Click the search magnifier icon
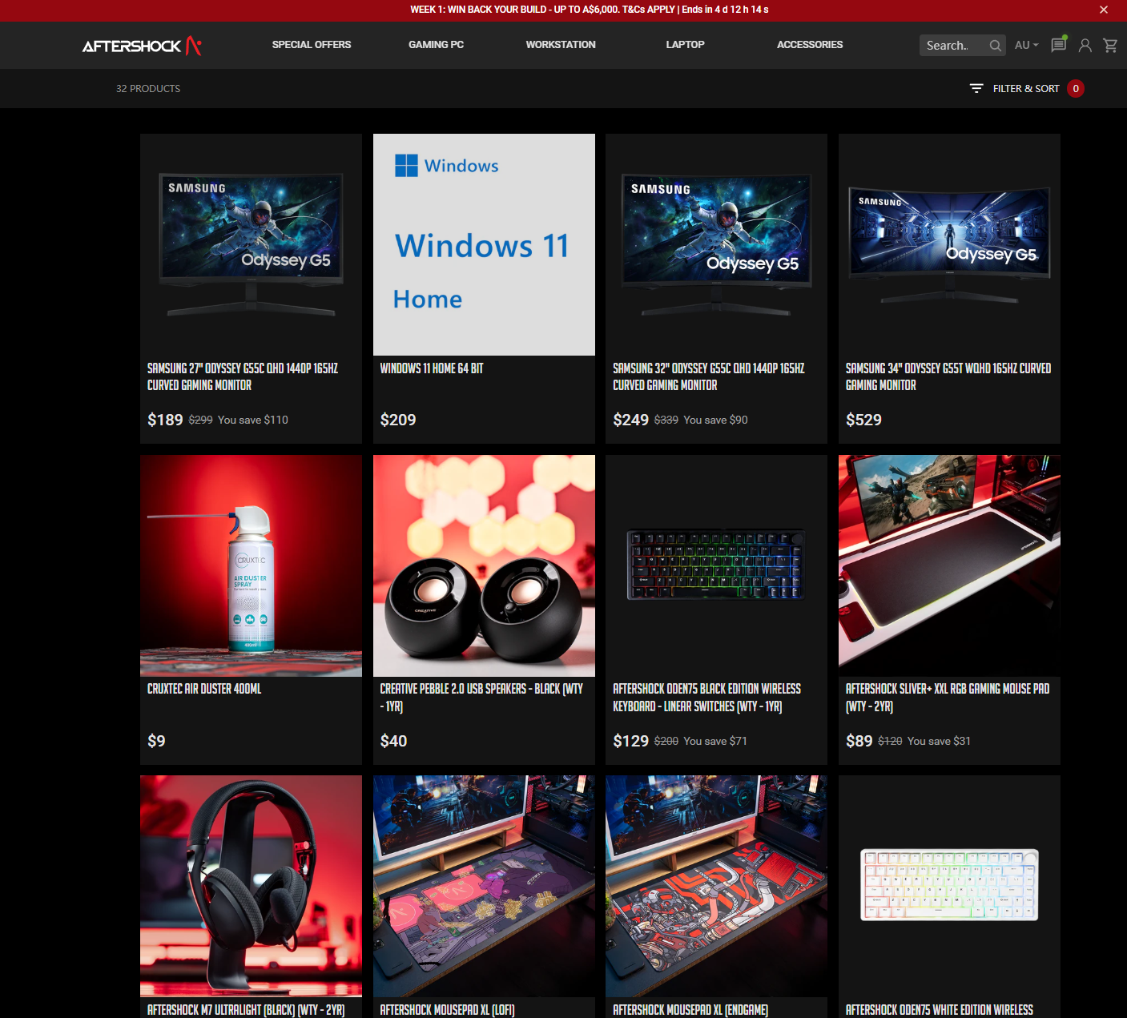Screen dimensions: 1127x1018 click(995, 46)
